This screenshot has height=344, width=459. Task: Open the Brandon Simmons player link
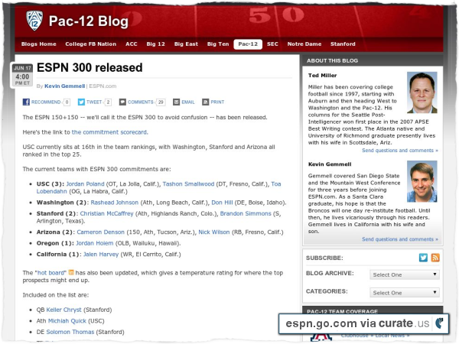pos(246,213)
